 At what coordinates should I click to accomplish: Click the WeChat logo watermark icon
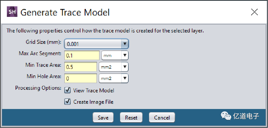point(225,116)
